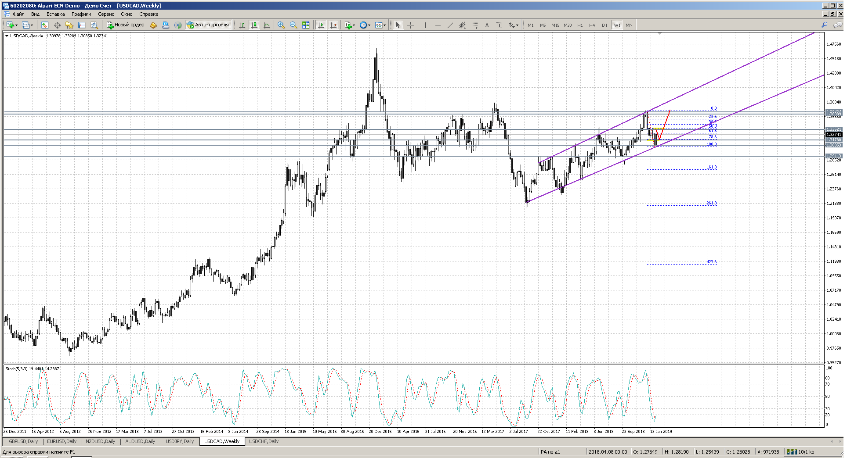
Task: Expand the templates dropdown arrow
Action: (x=385, y=25)
